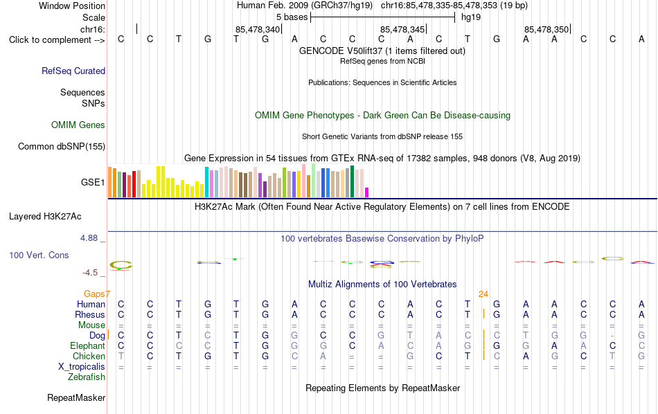Click the chr16: ruler label
Screen dimensions: 658x414
coord(92,29)
